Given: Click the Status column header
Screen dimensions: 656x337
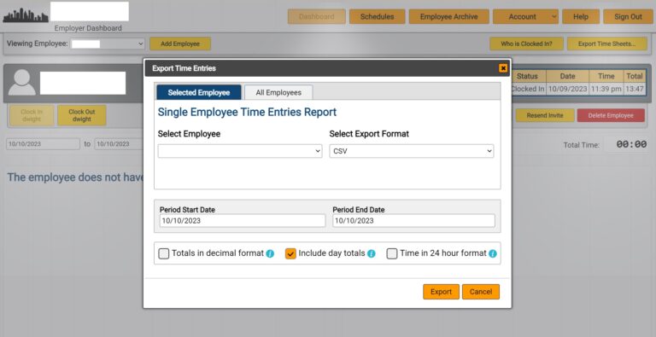Looking at the screenshot, I should tap(527, 76).
